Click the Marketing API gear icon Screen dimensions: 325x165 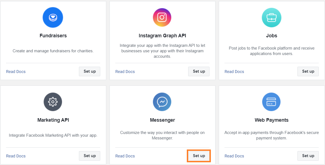tap(53, 102)
